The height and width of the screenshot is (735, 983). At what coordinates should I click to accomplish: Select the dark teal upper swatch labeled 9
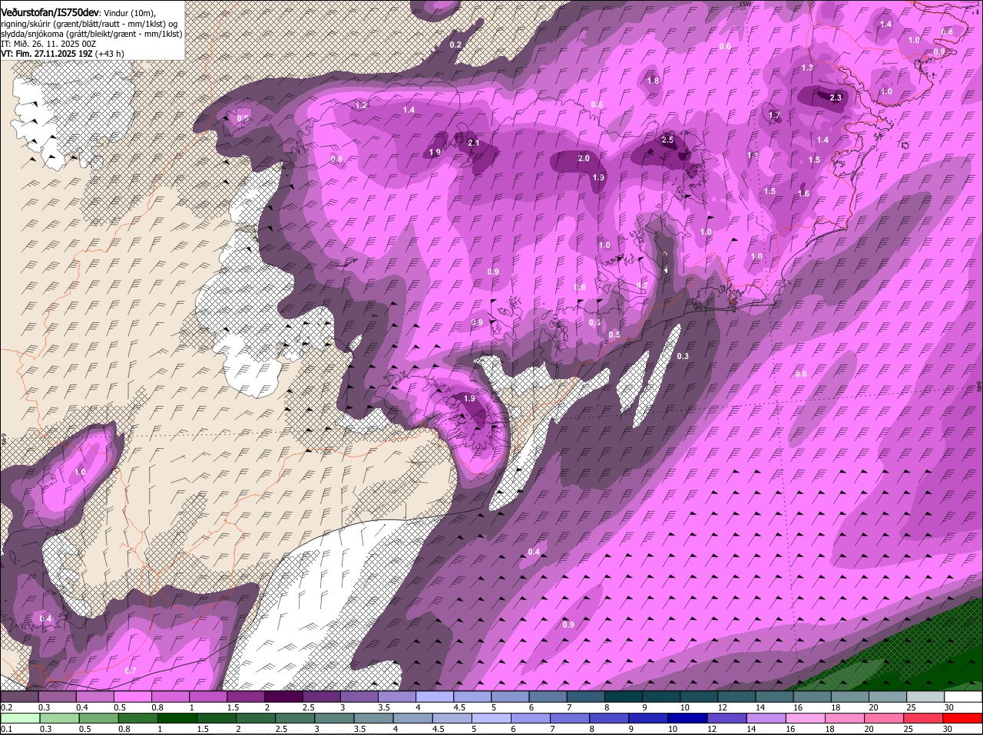[661, 697]
